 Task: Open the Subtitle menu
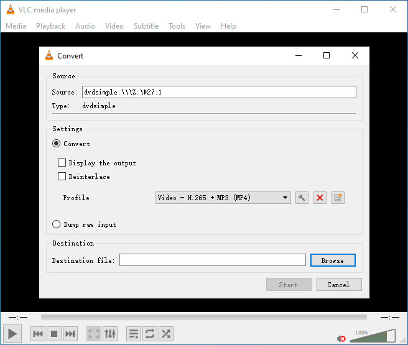pyautogui.click(x=146, y=26)
